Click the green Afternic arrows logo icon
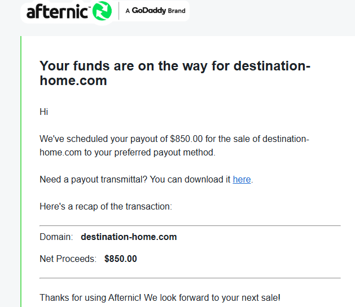The image size is (355, 307). tap(102, 11)
